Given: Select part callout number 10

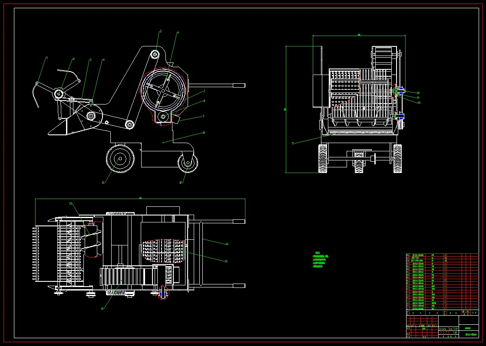Looking at the screenshot, I should [x=204, y=133].
